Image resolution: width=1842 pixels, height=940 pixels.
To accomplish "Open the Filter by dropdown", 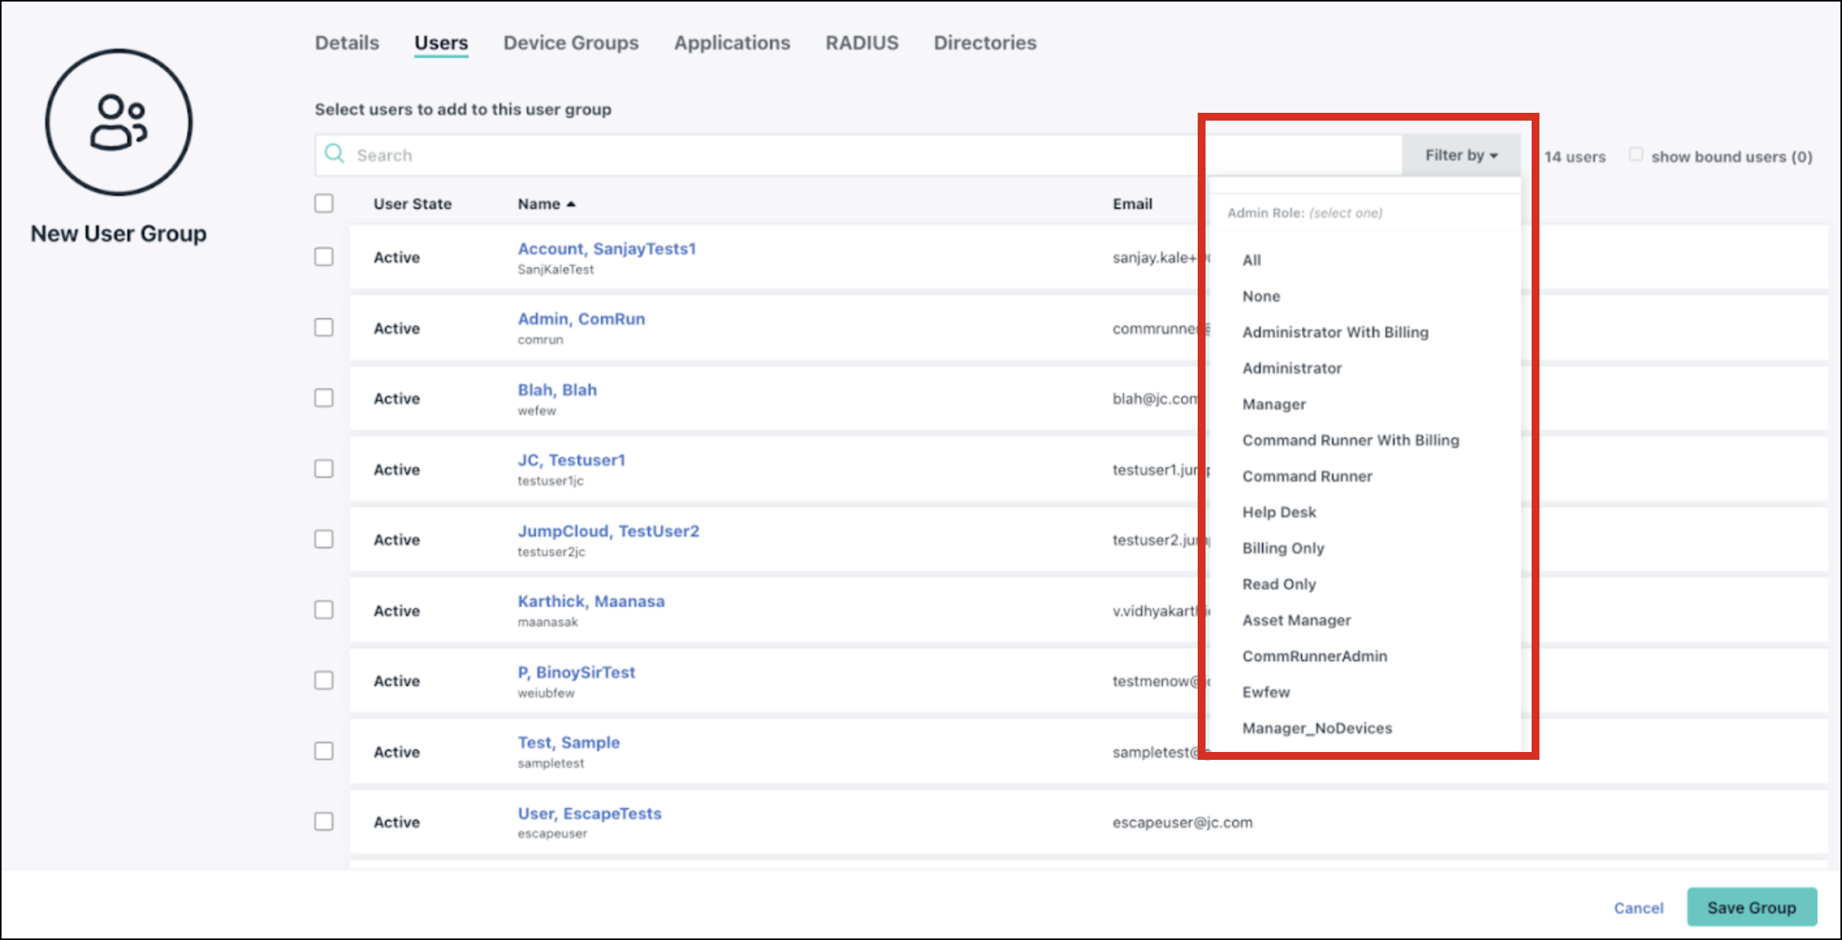I will pos(1459,154).
